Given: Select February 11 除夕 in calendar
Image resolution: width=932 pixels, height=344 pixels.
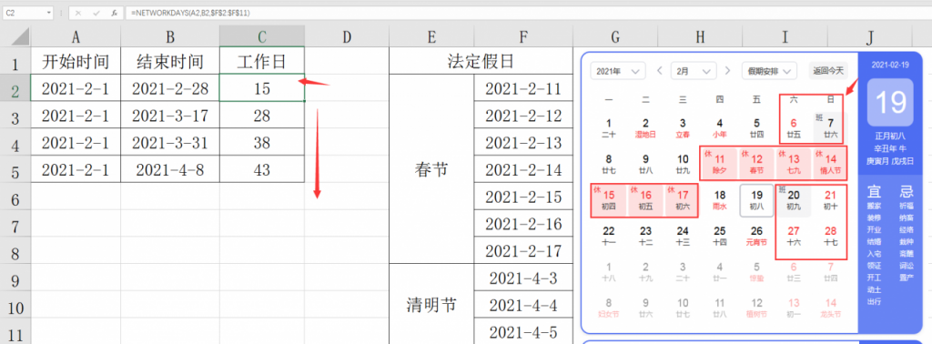Looking at the screenshot, I should click(720, 164).
